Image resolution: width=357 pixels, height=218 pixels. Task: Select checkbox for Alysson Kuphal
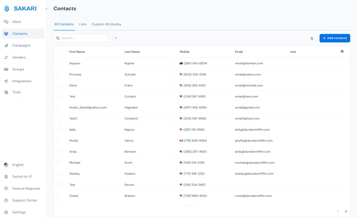click(59, 63)
